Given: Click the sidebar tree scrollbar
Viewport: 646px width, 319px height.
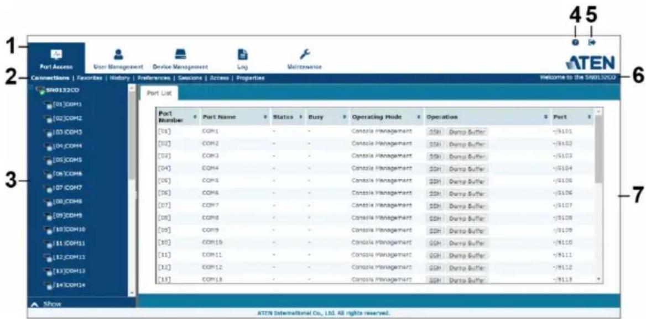Looking at the screenshot, I should point(132,136).
